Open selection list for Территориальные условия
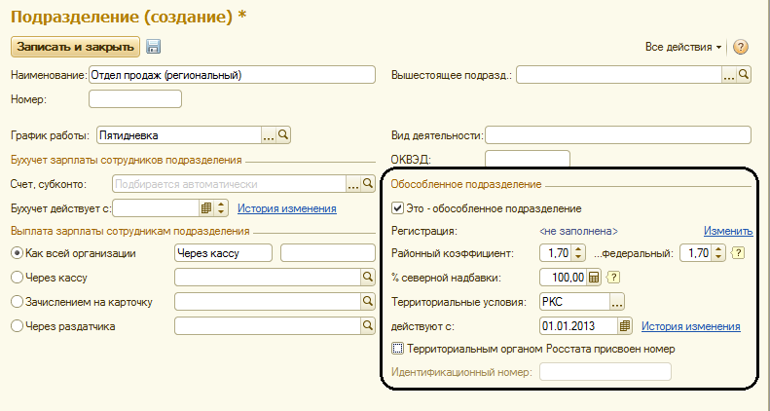This screenshot has width=770, height=411. [x=616, y=301]
